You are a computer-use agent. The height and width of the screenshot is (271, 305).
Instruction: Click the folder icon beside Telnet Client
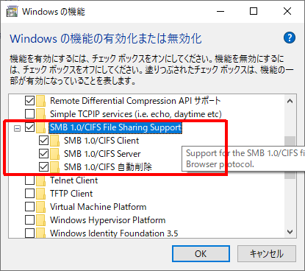pyautogui.click(x=41, y=180)
